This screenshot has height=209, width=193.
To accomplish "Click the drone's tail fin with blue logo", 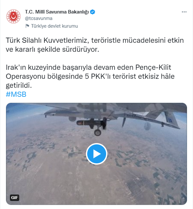I will [170, 118].
